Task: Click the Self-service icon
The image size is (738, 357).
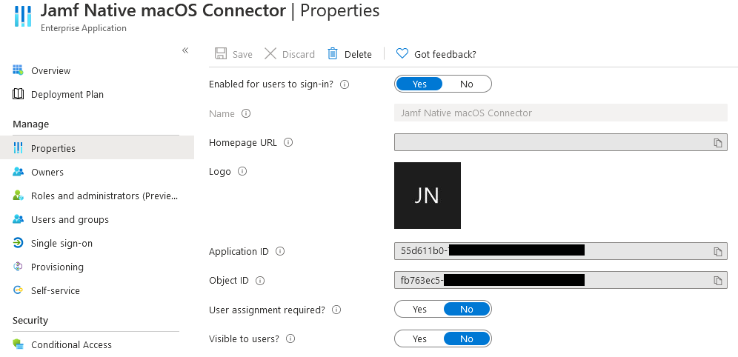Action: pyautogui.click(x=18, y=290)
